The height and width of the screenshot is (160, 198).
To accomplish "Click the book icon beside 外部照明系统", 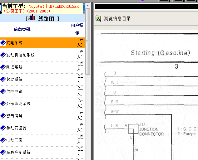I will coord(3,104).
